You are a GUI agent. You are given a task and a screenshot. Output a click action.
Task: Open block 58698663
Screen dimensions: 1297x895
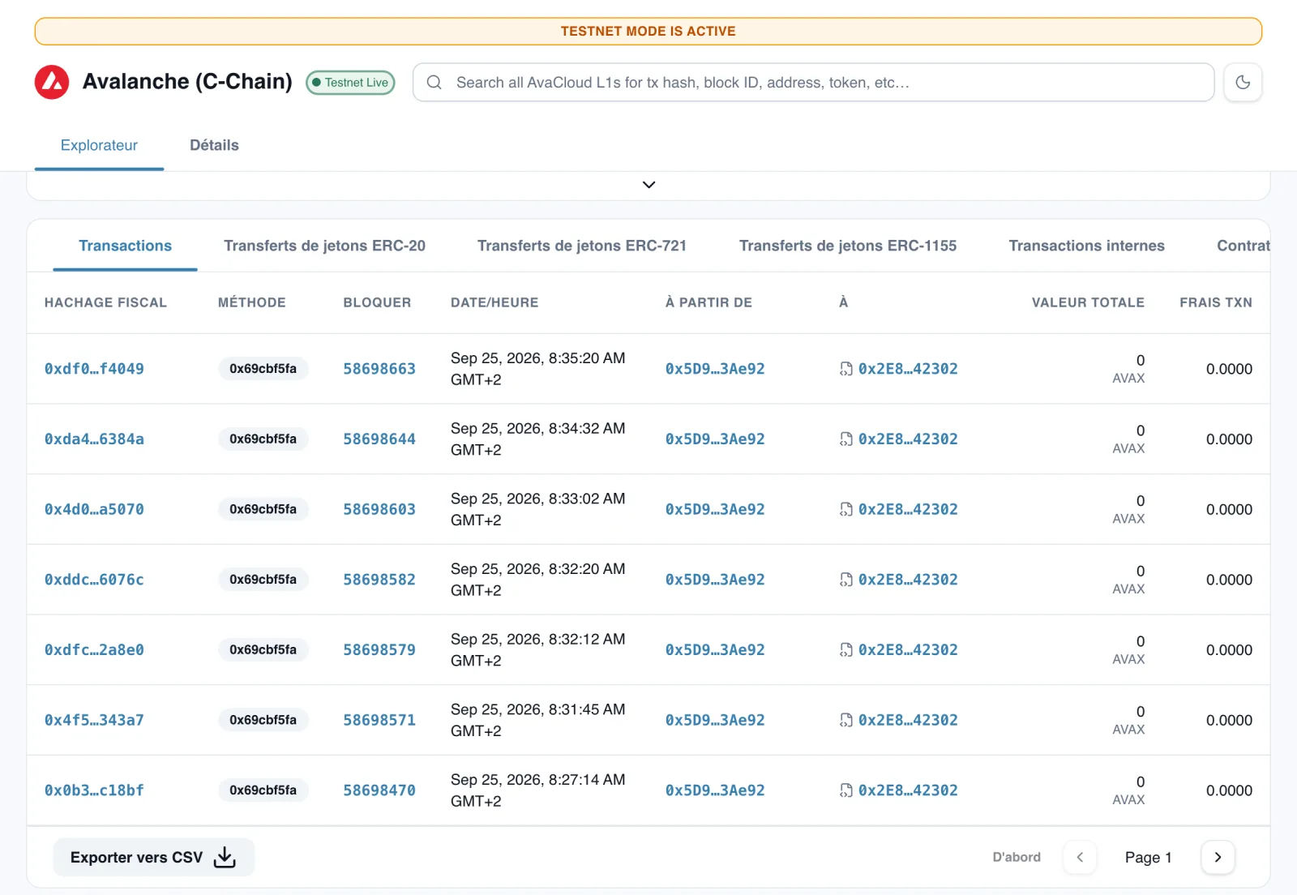point(379,369)
